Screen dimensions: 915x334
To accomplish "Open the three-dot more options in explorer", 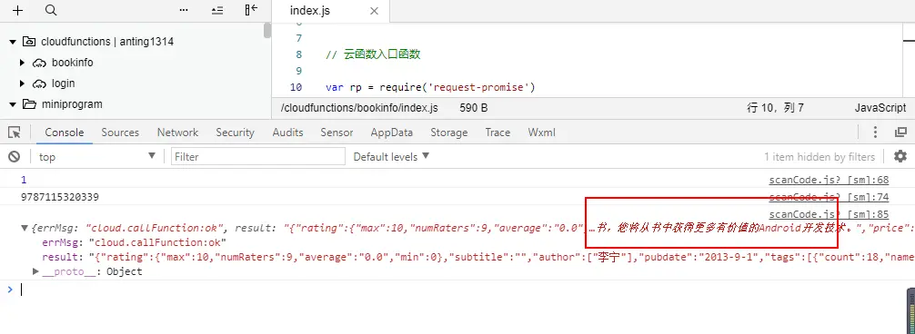I will 184,11.
